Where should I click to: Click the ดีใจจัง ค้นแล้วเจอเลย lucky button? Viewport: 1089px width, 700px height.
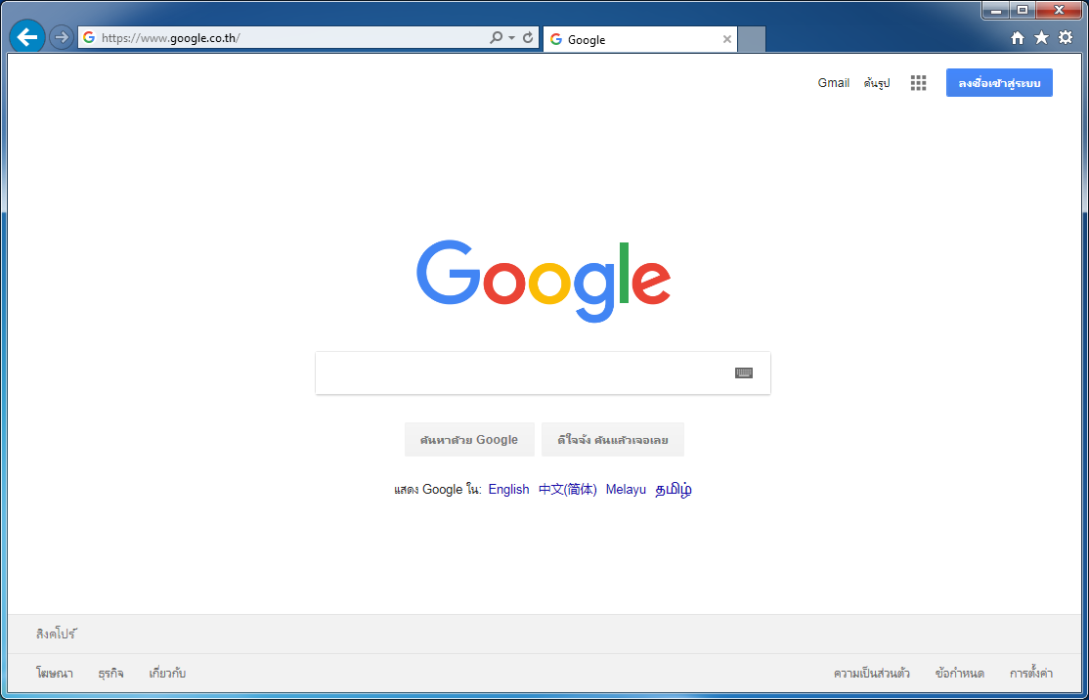pos(613,440)
